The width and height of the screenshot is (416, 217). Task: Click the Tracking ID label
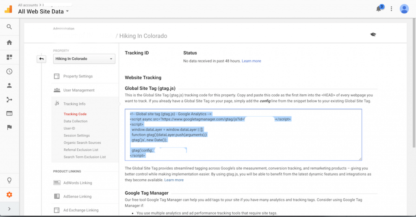(137, 53)
